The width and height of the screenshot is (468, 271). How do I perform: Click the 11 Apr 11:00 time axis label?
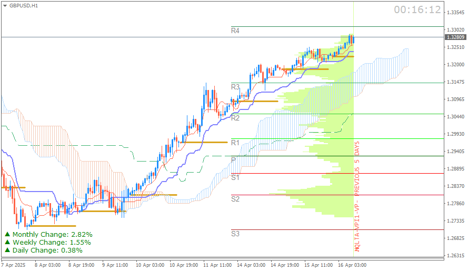[x=217, y=265]
